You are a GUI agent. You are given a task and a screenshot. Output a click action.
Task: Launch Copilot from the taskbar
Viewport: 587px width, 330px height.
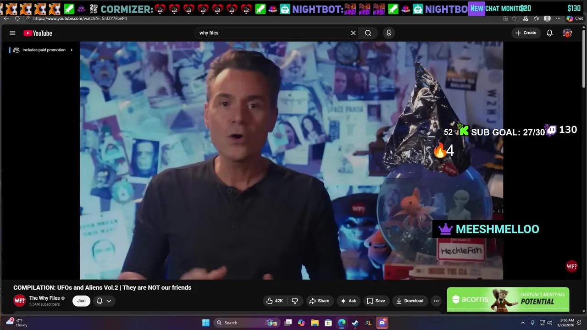click(x=301, y=323)
